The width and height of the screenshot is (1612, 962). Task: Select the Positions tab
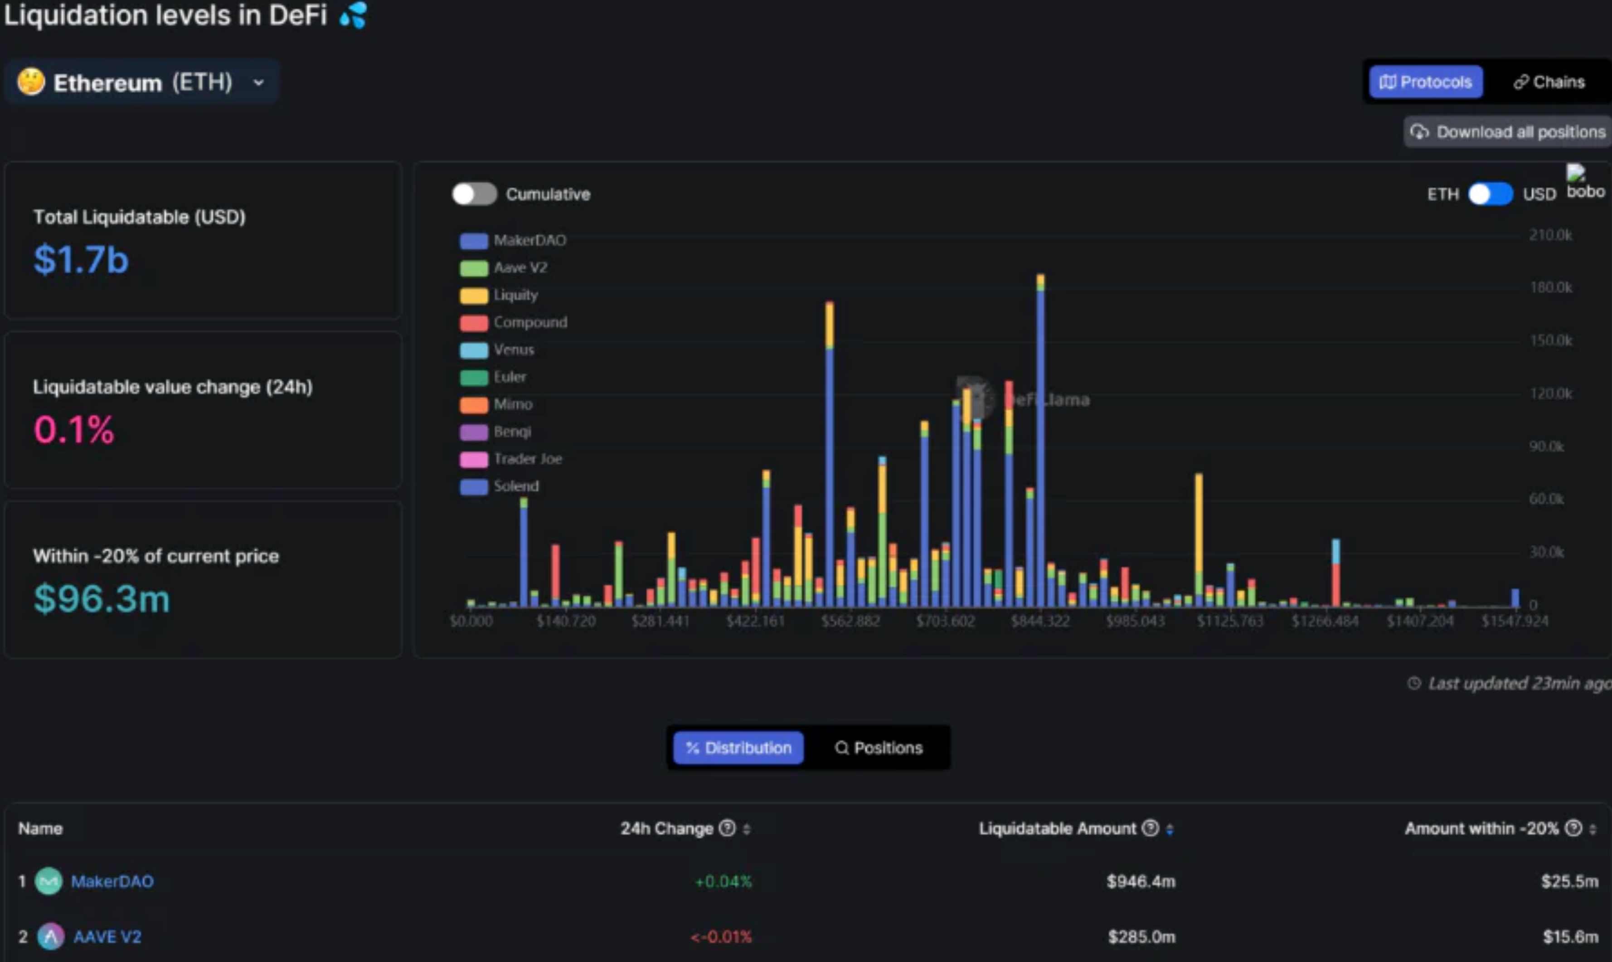coord(878,748)
